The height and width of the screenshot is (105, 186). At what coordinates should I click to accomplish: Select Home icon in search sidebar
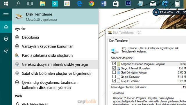(x=6, y=27)
